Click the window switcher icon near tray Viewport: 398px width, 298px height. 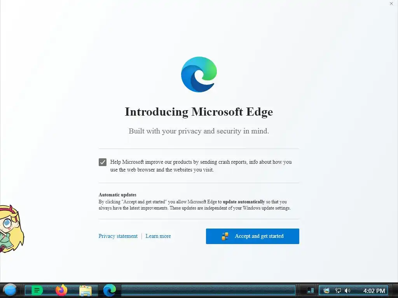[311, 290]
